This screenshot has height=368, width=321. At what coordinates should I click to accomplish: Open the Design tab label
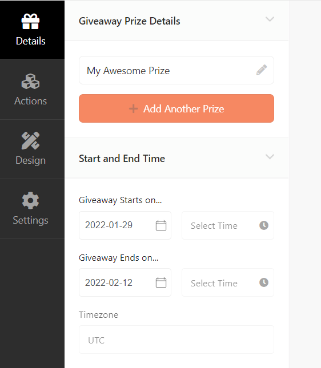click(30, 160)
